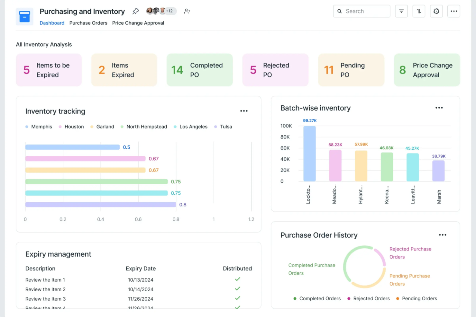Click the 10/13/2024 expiry date

[141, 280]
